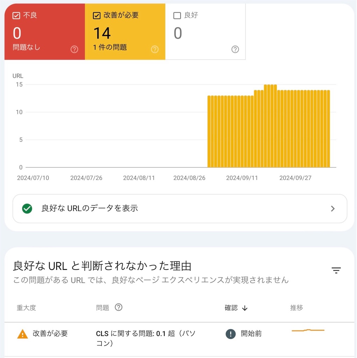Click the 2024/07/10 date axis label
Viewport: 357px width, 358px height.
tap(33, 178)
